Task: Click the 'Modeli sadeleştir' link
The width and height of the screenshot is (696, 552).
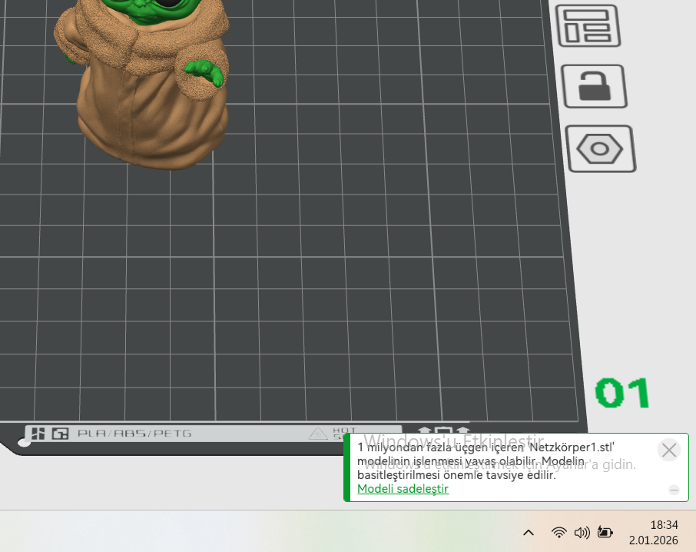Action: [x=403, y=489]
